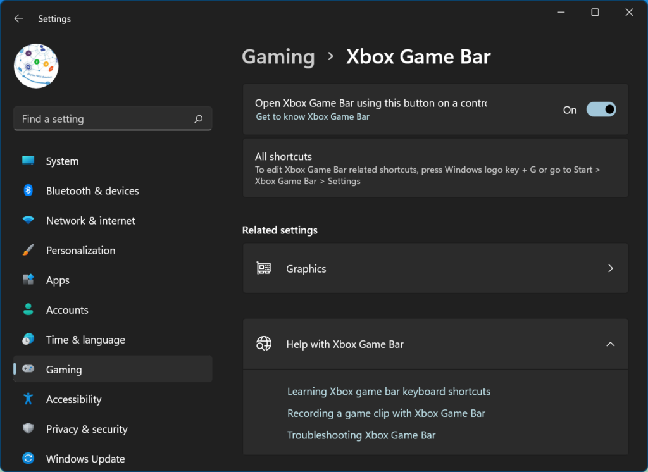The height and width of the screenshot is (472, 648).
Task: Open Personalization label
Action: coord(80,251)
